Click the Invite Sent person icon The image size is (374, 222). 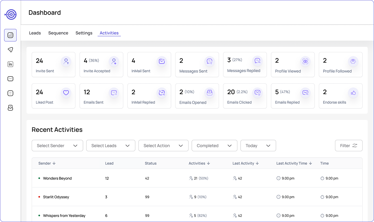(x=66, y=61)
